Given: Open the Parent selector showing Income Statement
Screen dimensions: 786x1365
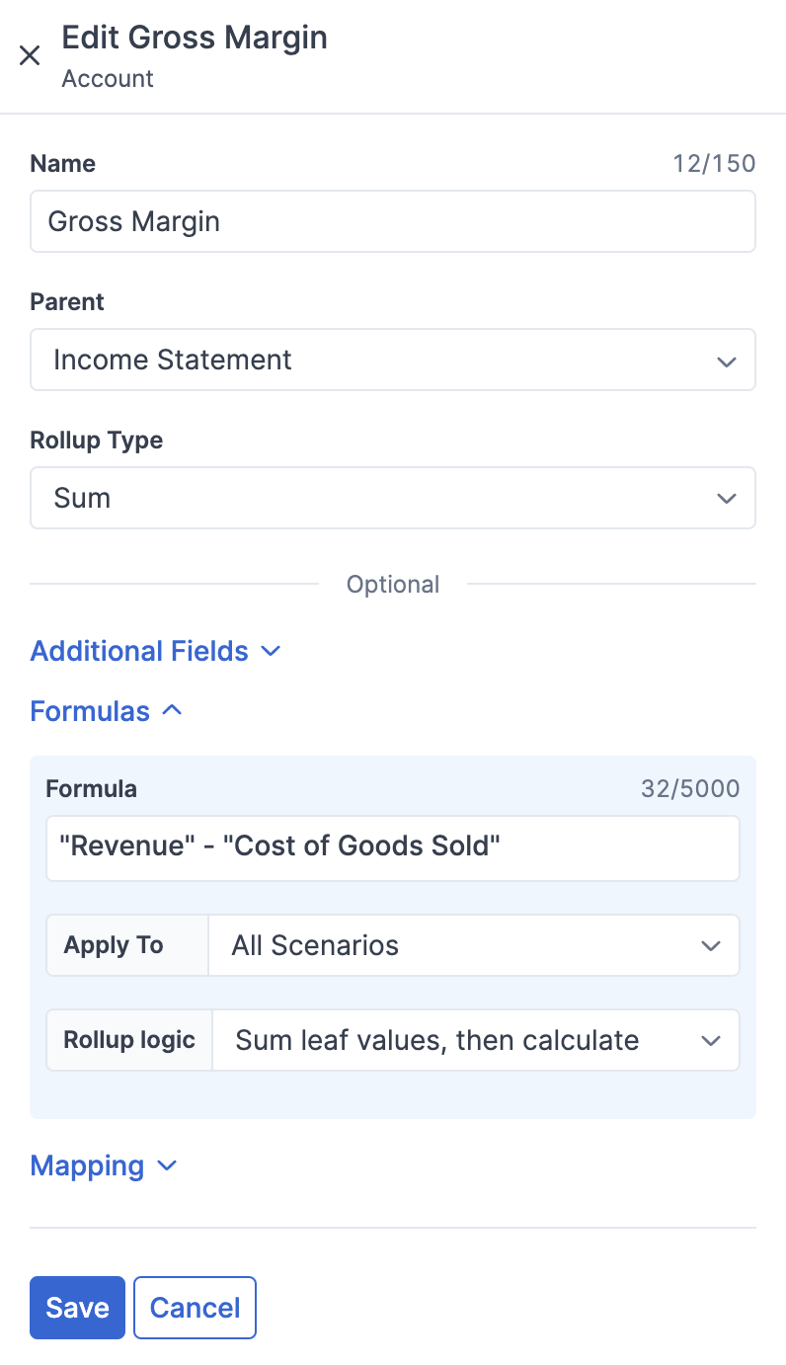Looking at the screenshot, I should (393, 361).
